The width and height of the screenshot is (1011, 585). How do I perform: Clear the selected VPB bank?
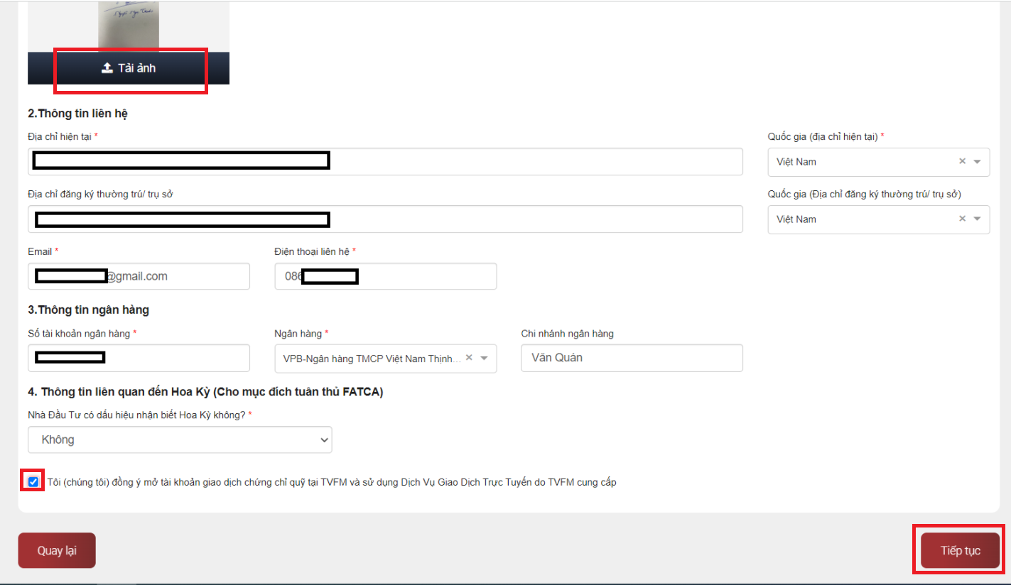click(x=469, y=358)
